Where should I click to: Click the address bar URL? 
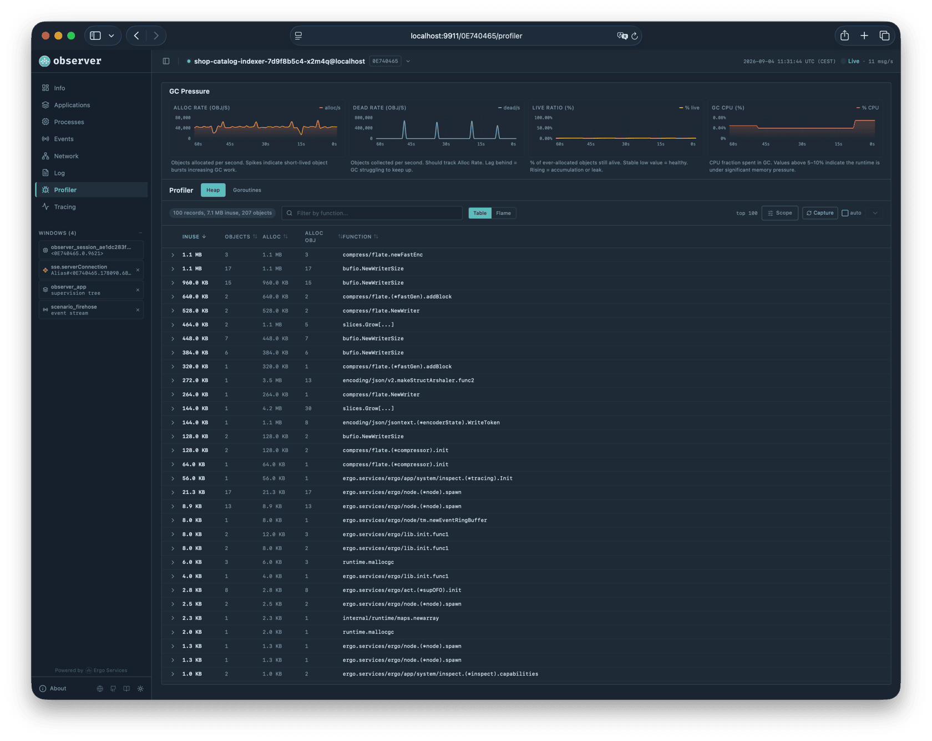pos(466,36)
